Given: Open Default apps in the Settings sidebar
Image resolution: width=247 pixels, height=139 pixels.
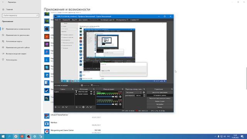Looking at the screenshot, I should [x=18, y=35].
